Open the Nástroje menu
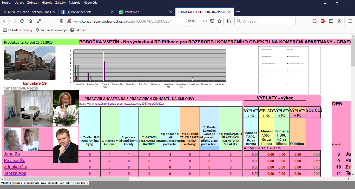This screenshot has height=189, width=355. pyautogui.click(x=75, y=3)
